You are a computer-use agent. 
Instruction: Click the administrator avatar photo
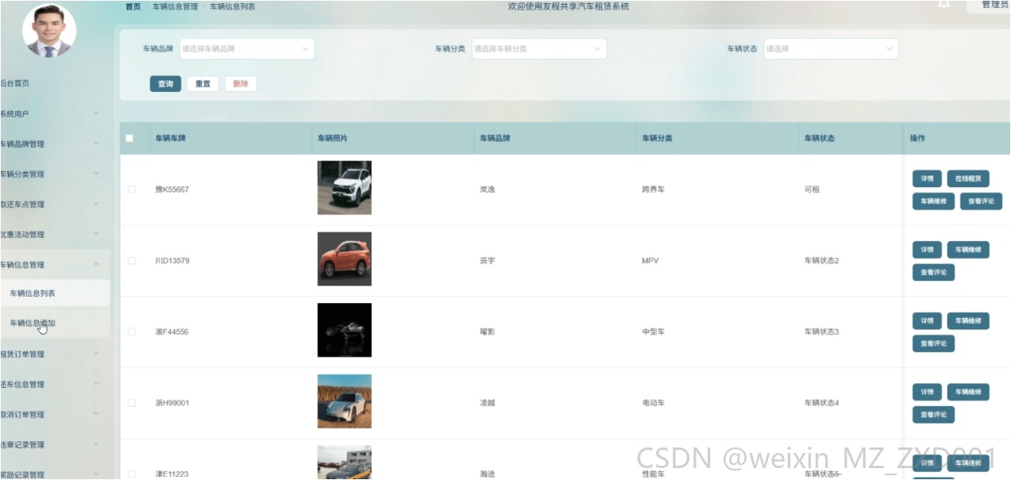pyautogui.click(x=49, y=31)
